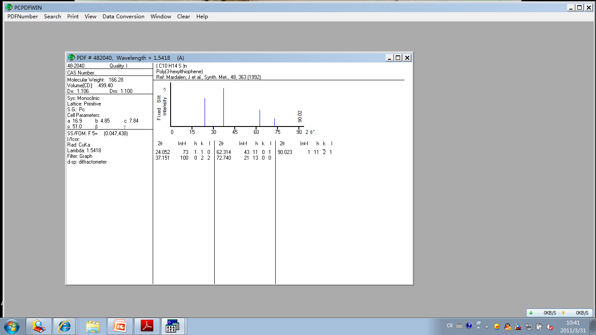Close the PDF # 482040 card window
This screenshot has width=596, height=335.
tap(407, 58)
